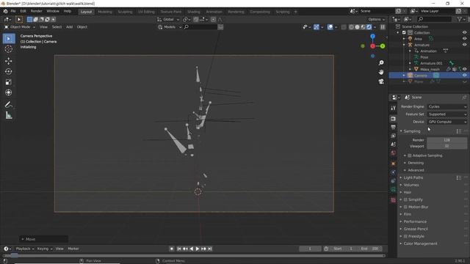The image size is (470, 264).
Task: Click the Render samples value field
Action: 446,140
